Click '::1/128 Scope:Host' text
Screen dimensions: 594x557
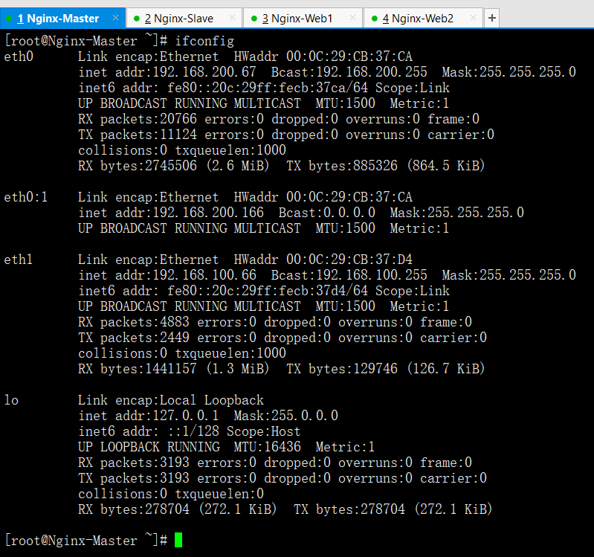pyautogui.click(x=234, y=431)
